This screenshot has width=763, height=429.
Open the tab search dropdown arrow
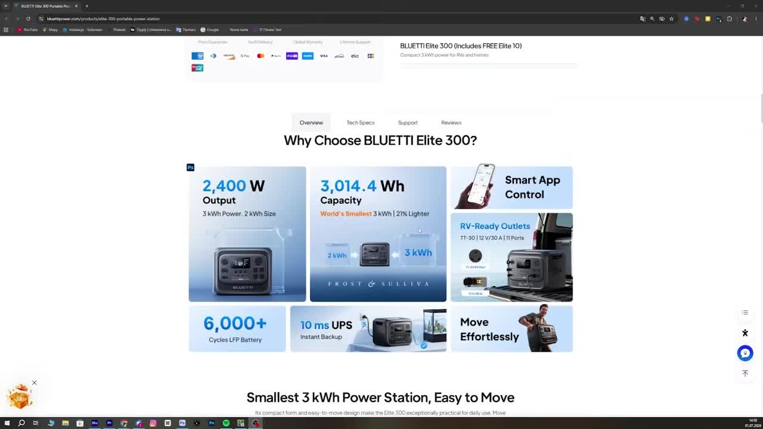[x=6, y=6]
